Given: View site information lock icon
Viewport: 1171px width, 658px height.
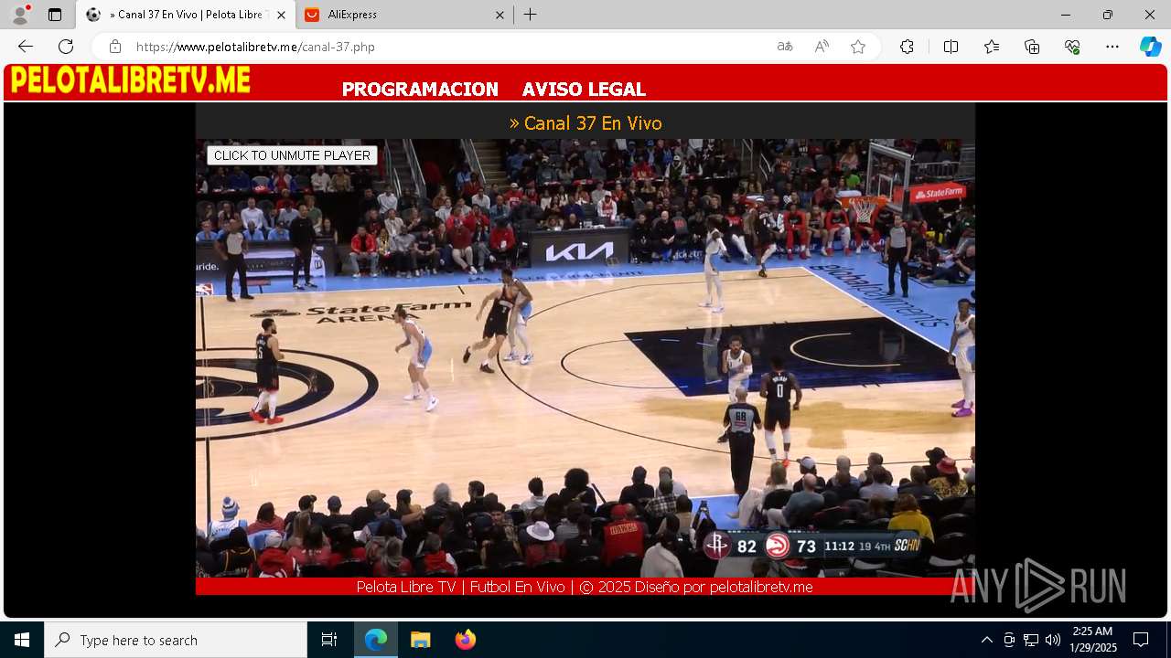Looking at the screenshot, I should [x=115, y=47].
